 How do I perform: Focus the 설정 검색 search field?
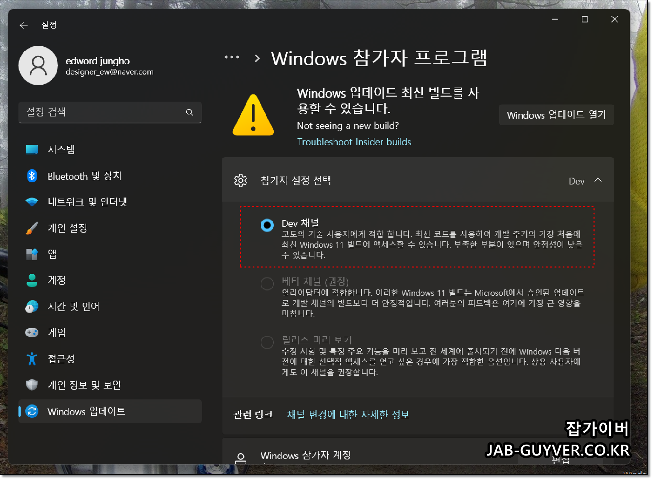[x=110, y=113]
